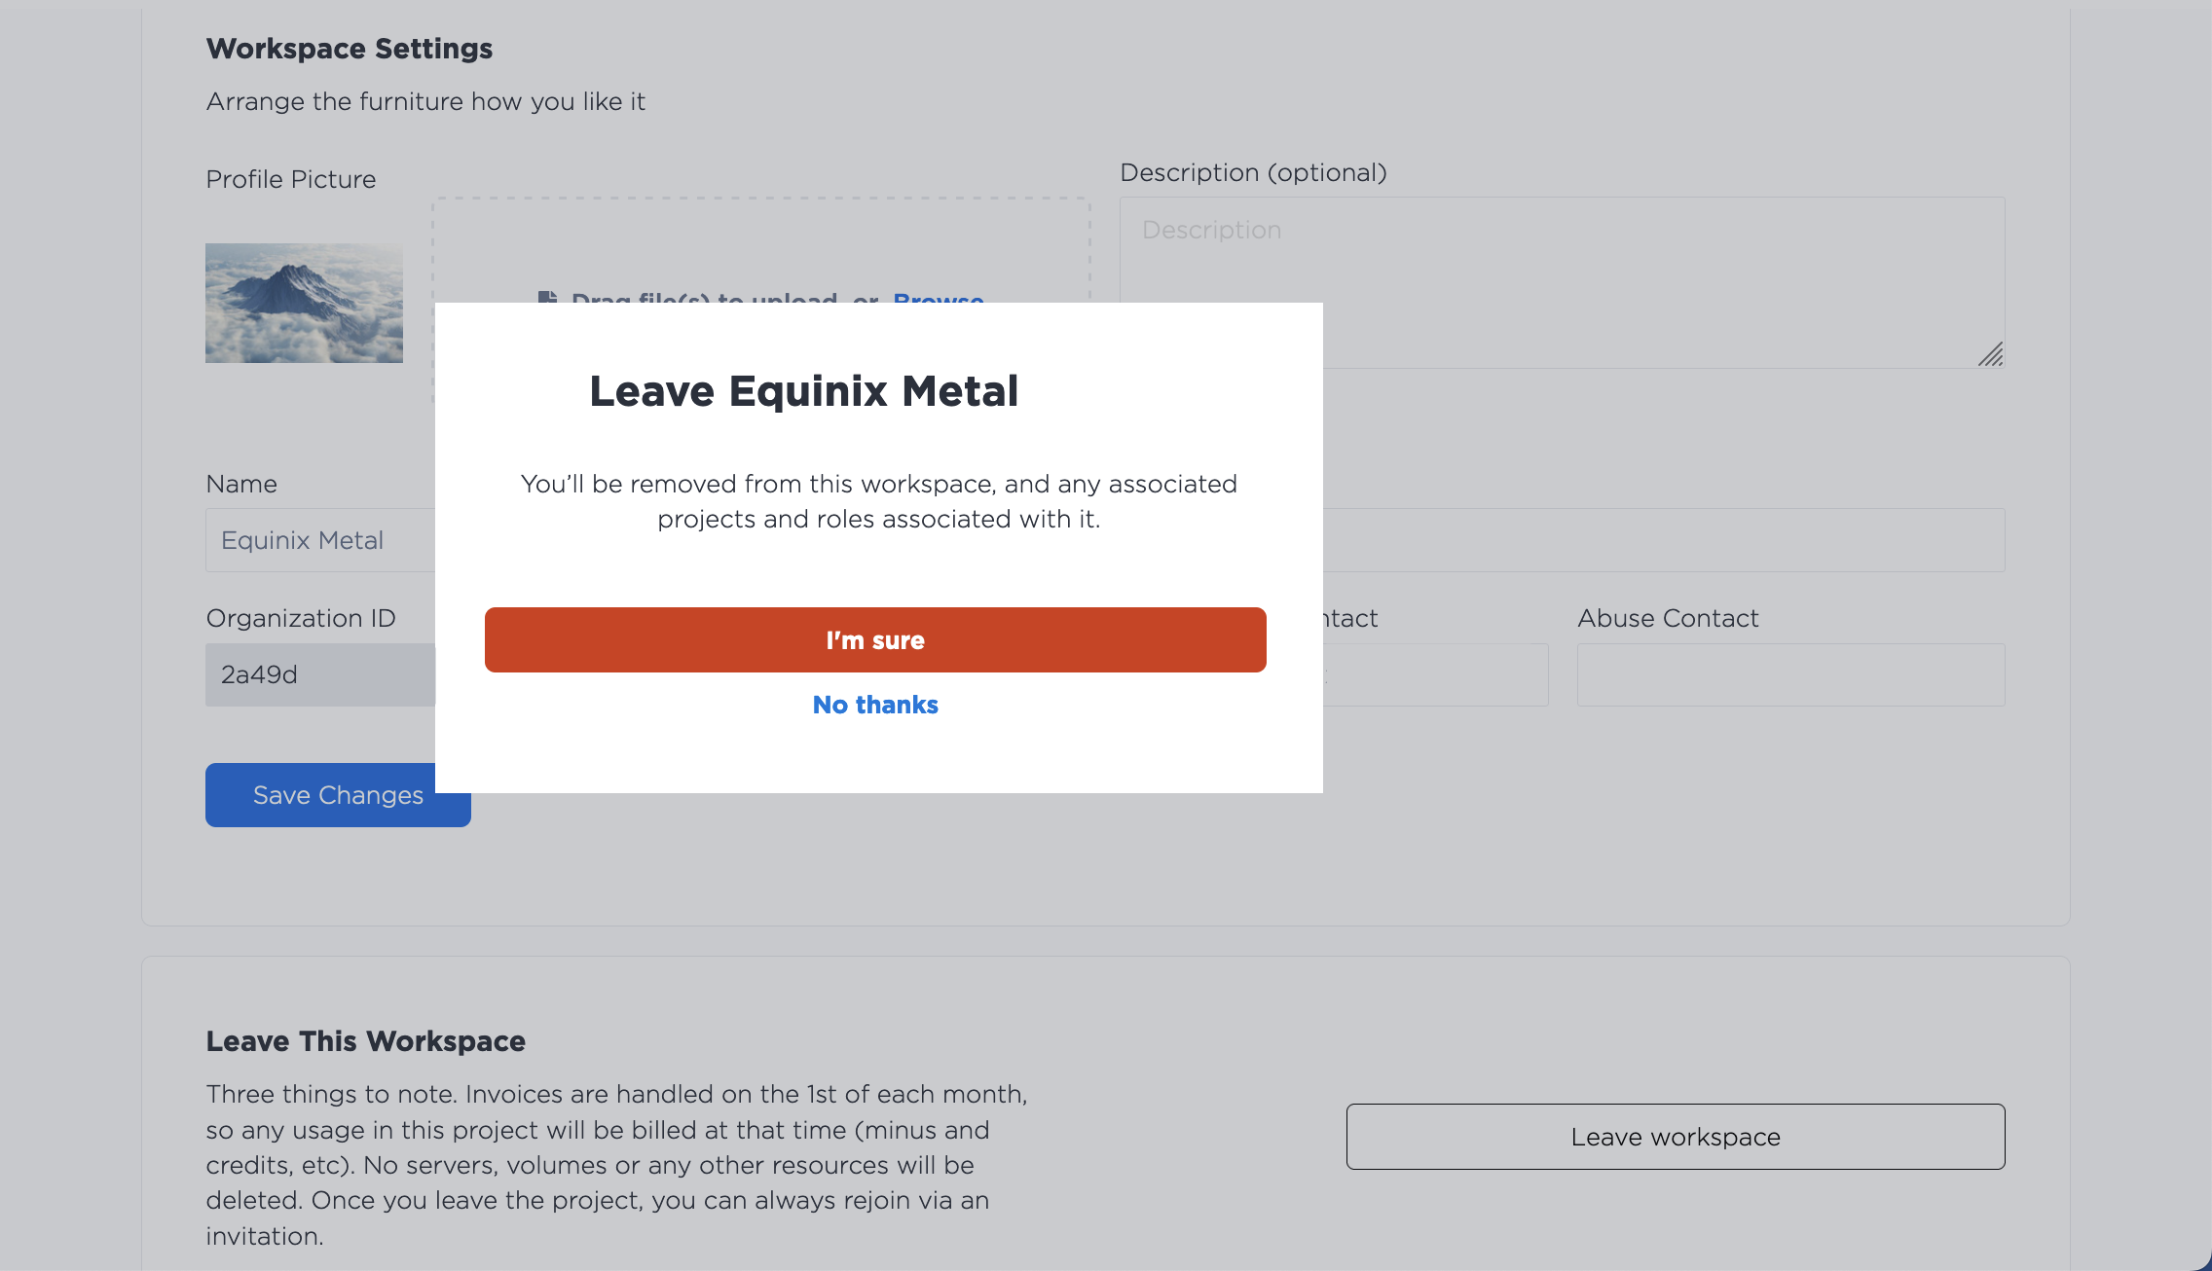This screenshot has width=2212, height=1271.
Task: Click the Abuse Contact label
Action: [x=1668, y=618]
